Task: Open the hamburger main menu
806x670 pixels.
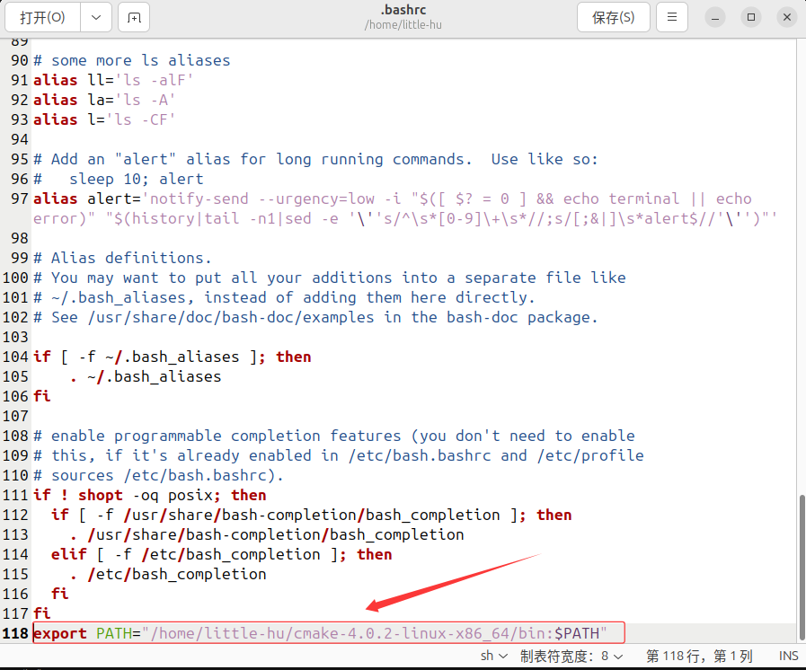Action: [671, 16]
